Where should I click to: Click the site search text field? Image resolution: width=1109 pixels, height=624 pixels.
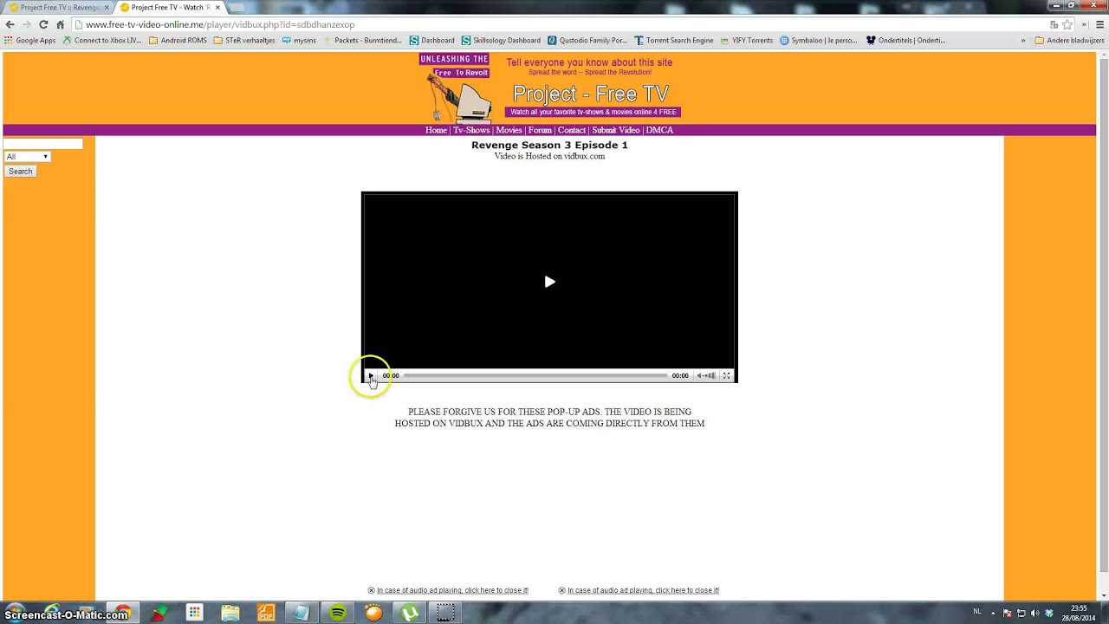[x=43, y=144]
